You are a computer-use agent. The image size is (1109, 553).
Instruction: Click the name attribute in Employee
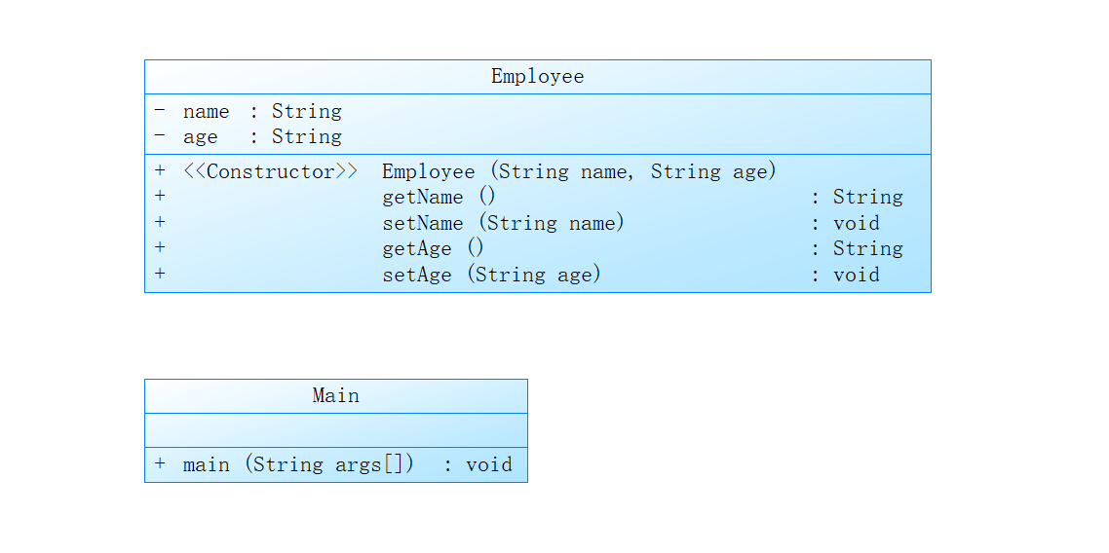point(206,112)
